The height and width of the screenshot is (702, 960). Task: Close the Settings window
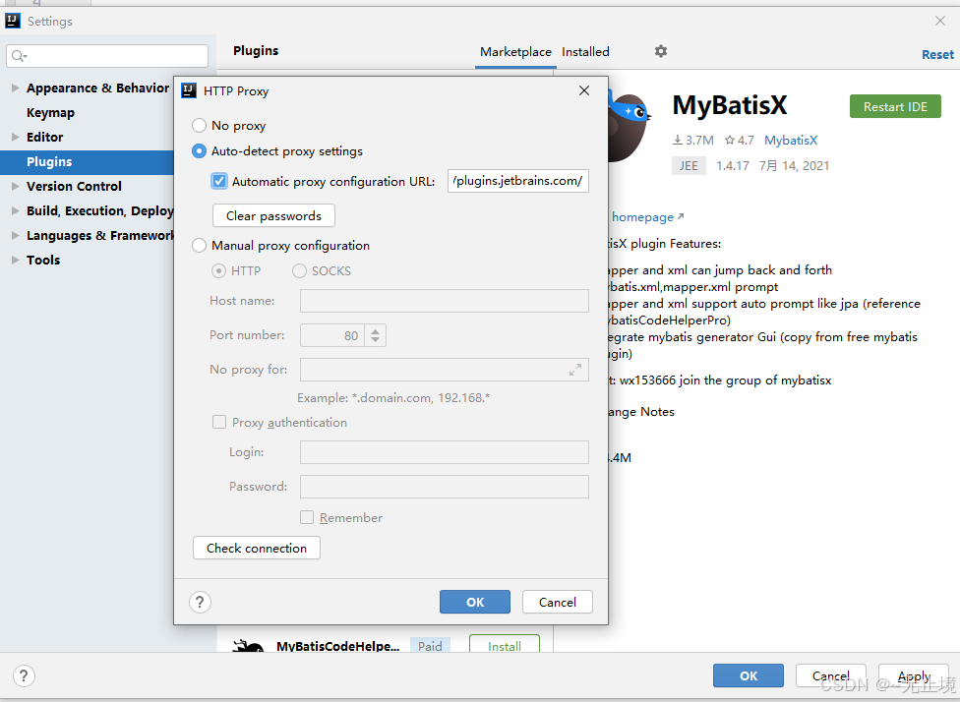[x=940, y=21]
